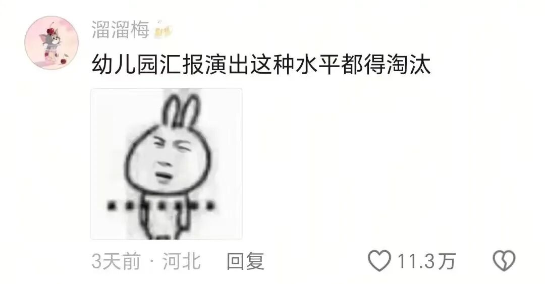Open the username 溜溜梅
The height and width of the screenshot is (284, 545).
(120, 30)
